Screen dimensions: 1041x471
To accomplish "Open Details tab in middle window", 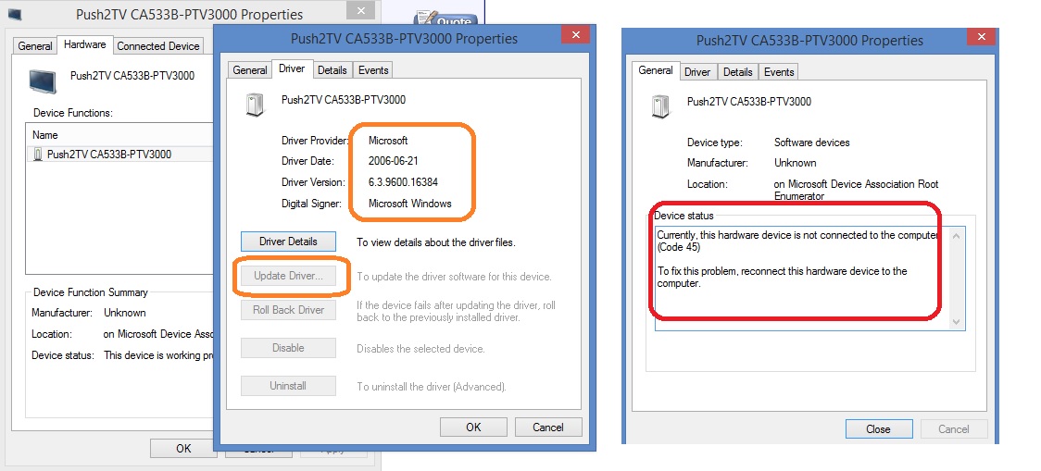I will point(332,69).
